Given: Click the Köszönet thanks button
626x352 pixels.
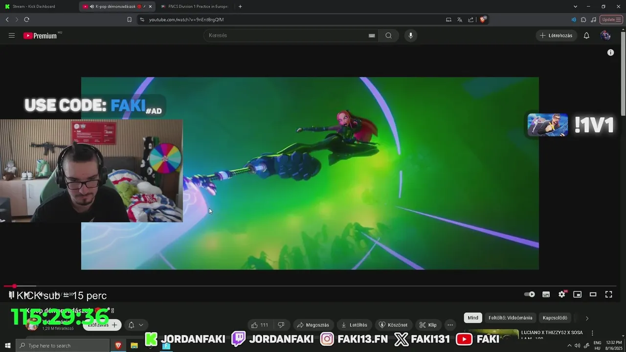Looking at the screenshot, I should click(393, 325).
